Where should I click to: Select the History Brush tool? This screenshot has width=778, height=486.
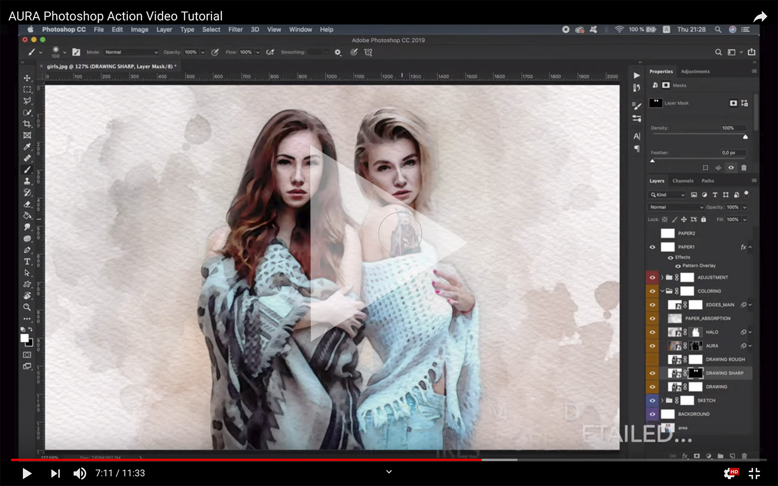27,193
